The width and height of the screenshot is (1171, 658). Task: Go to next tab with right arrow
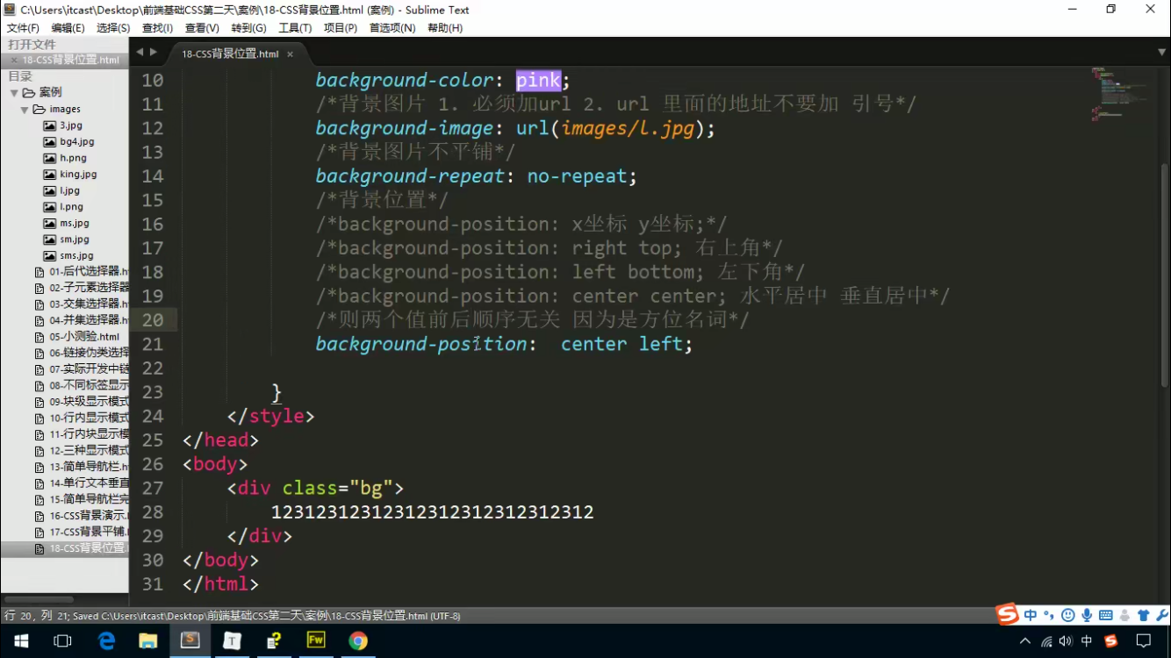(154, 53)
